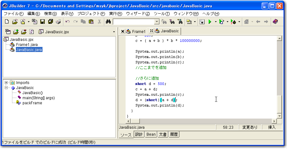
Task: Click the binoculars Find icon
Action: click(x=108, y=22)
